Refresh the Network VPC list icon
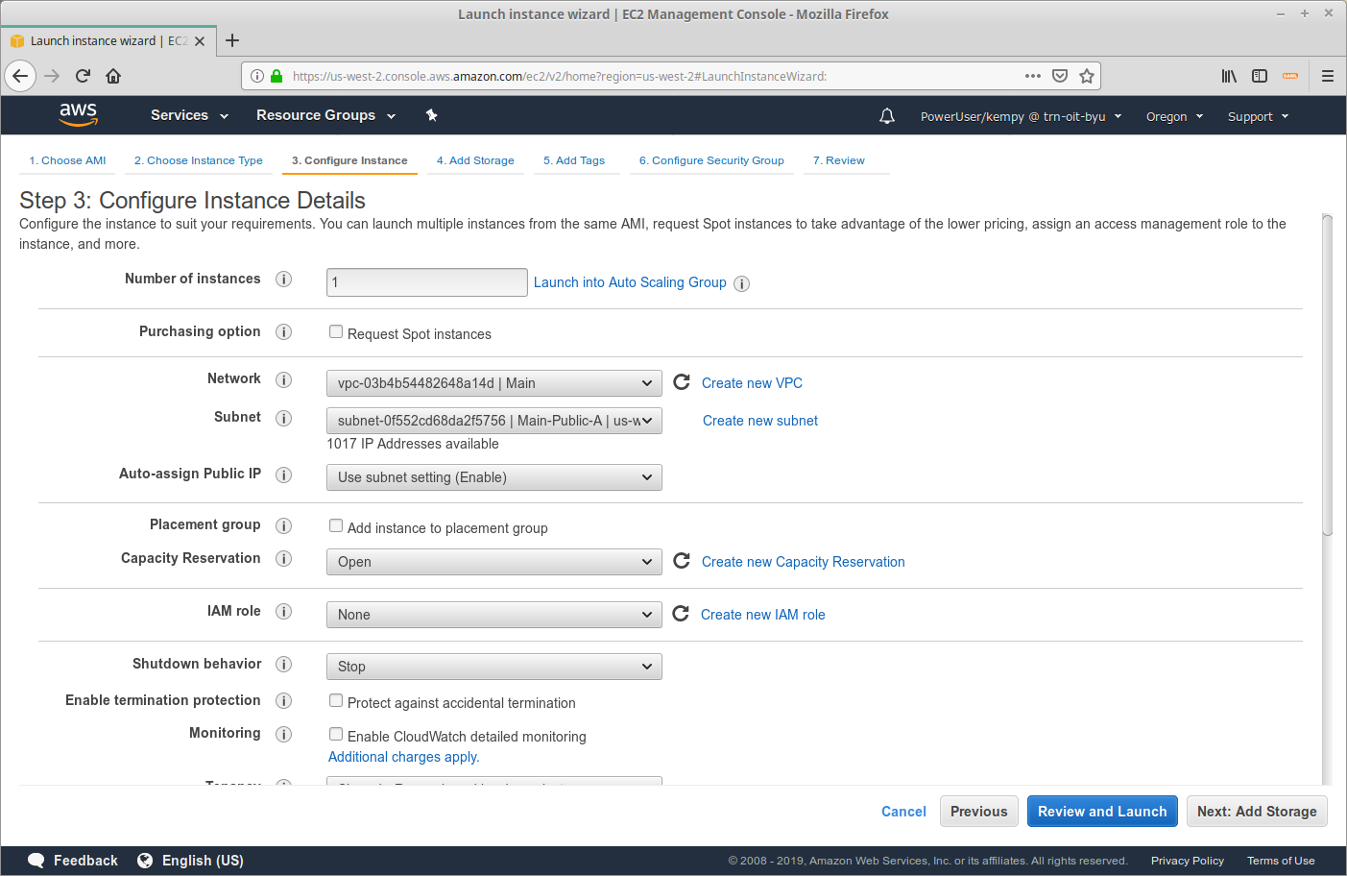This screenshot has width=1347, height=876. pyautogui.click(x=682, y=382)
